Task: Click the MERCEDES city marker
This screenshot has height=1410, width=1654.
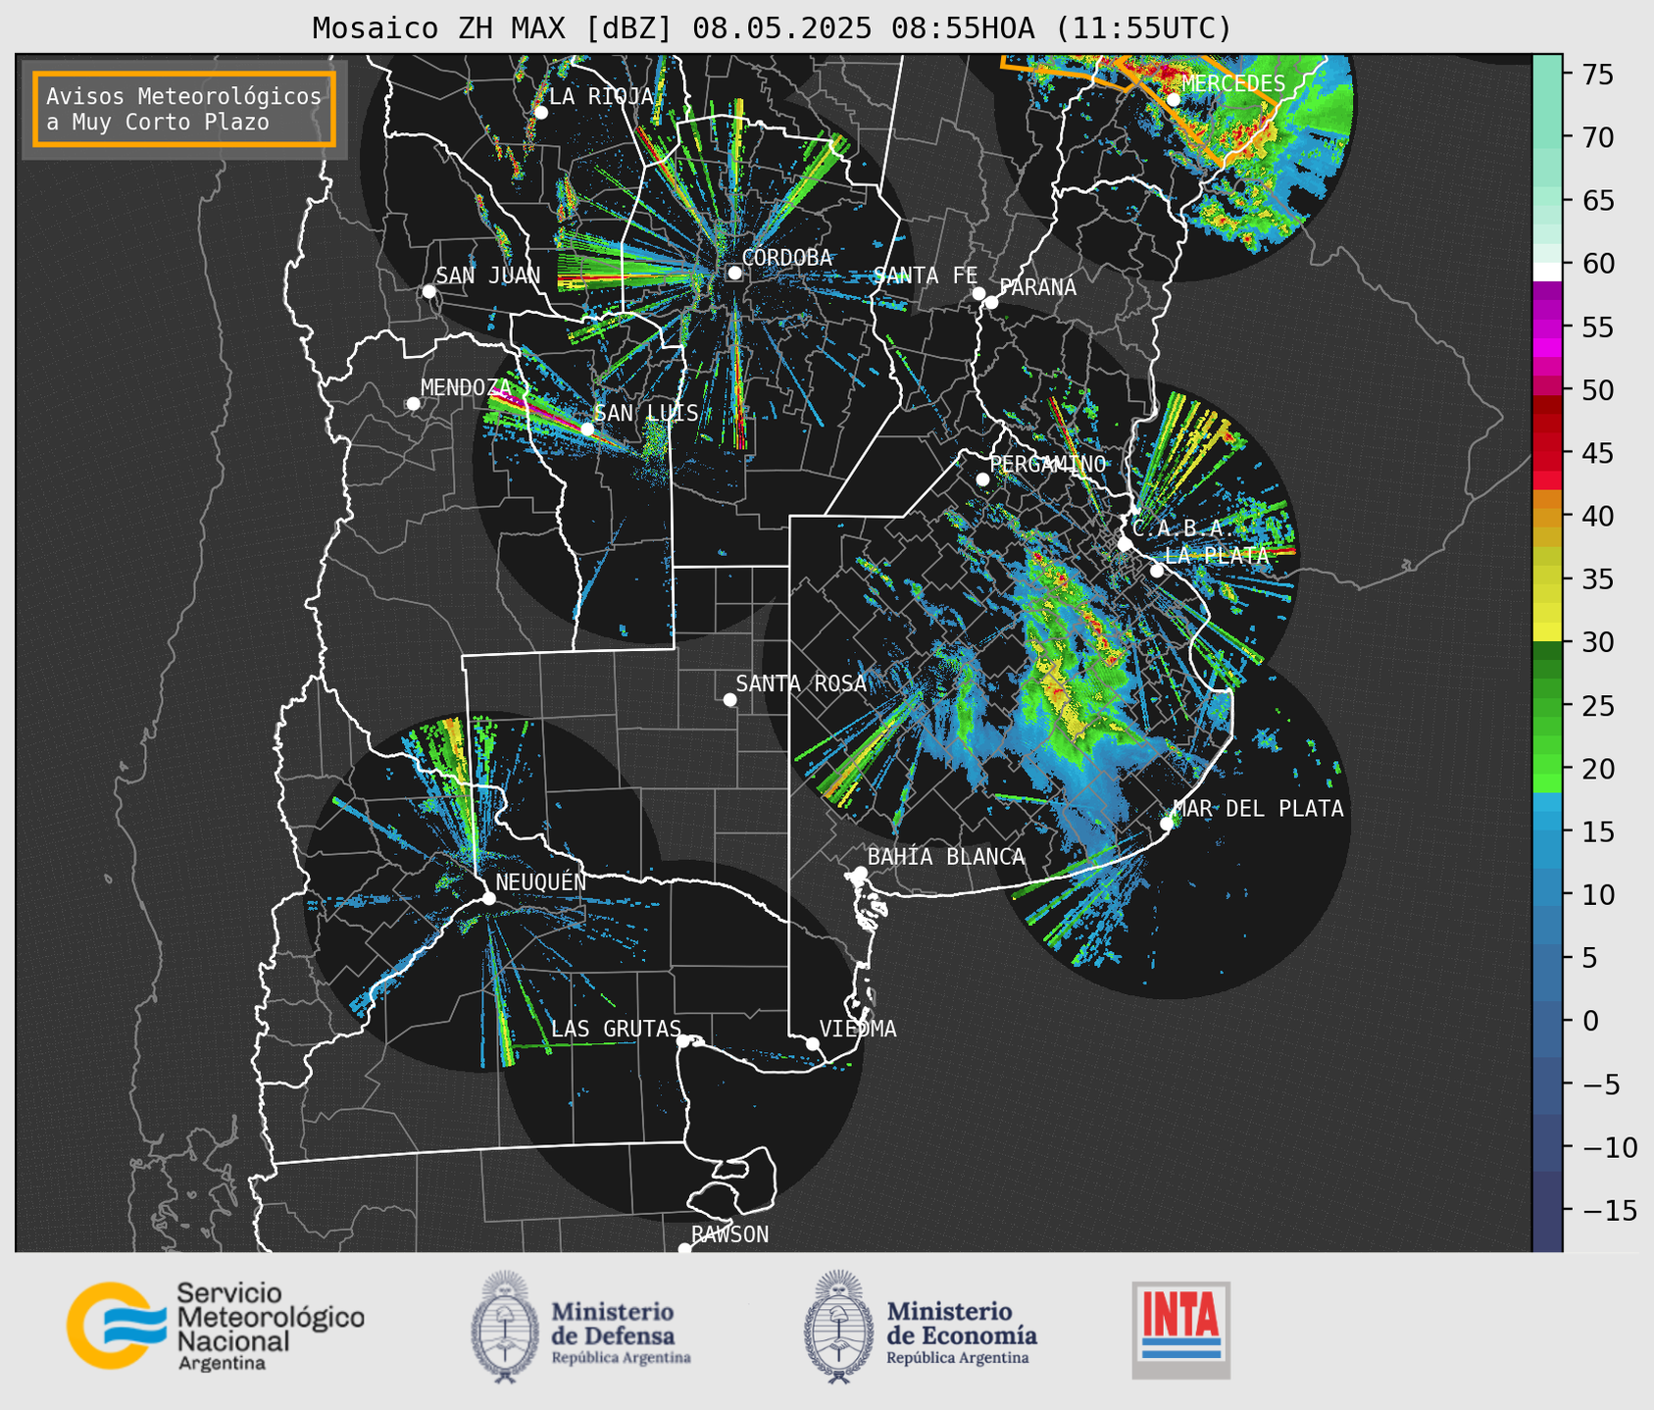Action: [1173, 100]
